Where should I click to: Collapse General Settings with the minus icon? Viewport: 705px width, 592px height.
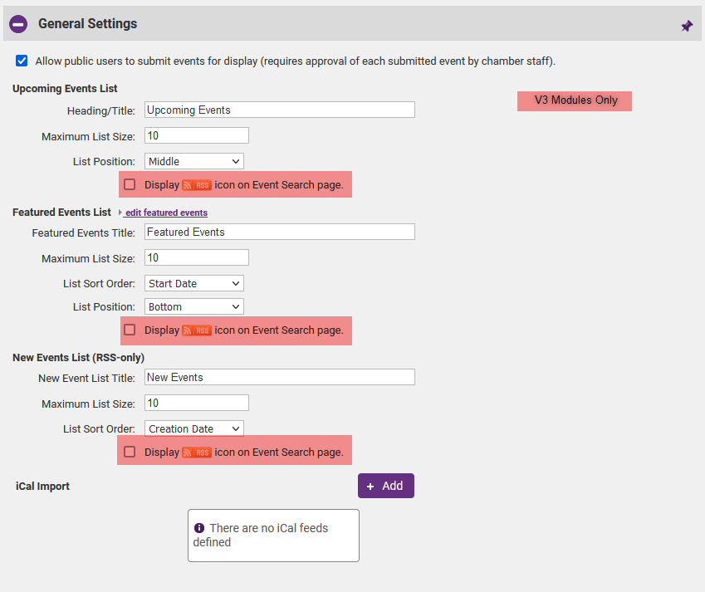(18, 24)
